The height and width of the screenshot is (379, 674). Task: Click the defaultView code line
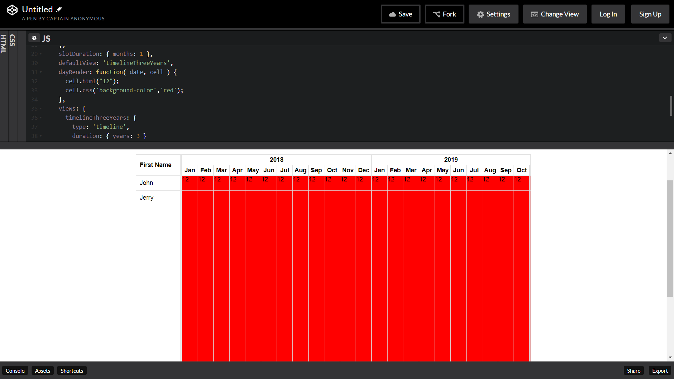click(x=116, y=63)
